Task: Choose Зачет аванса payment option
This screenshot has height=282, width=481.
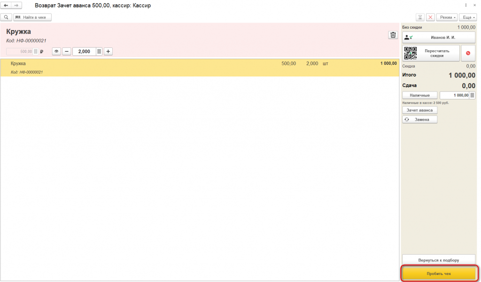Action: (x=419, y=110)
